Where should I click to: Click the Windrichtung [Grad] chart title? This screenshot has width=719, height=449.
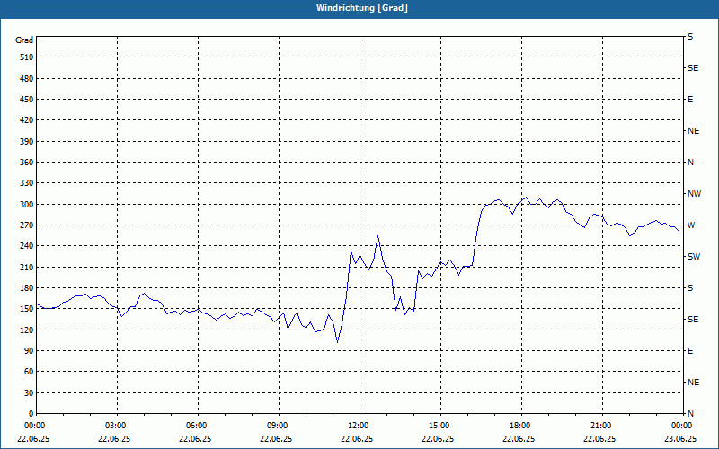(362, 8)
